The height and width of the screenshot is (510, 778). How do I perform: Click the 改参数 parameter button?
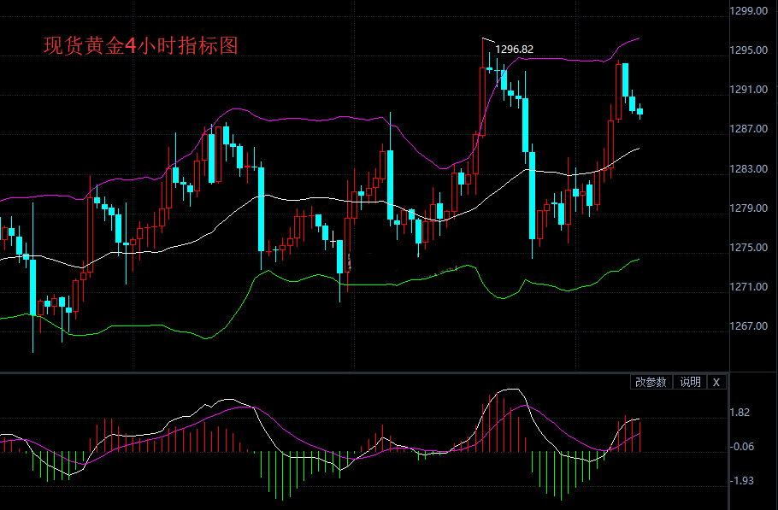(x=651, y=382)
